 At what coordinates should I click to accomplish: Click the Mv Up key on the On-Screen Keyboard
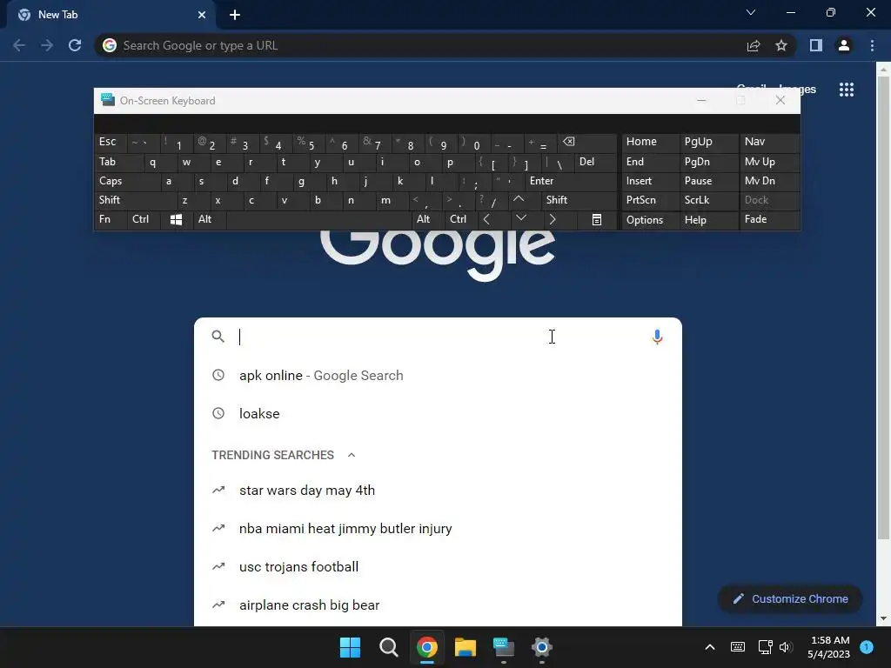pyautogui.click(x=769, y=162)
